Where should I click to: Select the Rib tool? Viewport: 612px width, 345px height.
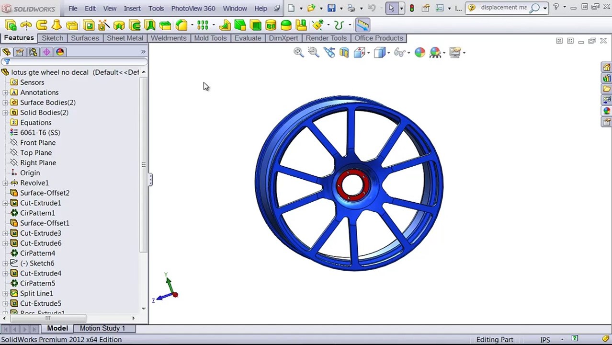coord(225,25)
